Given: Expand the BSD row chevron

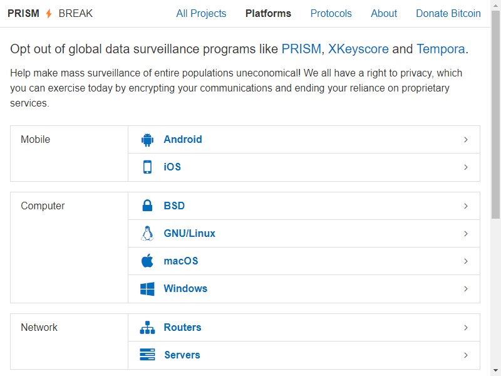Looking at the screenshot, I should 466,206.
